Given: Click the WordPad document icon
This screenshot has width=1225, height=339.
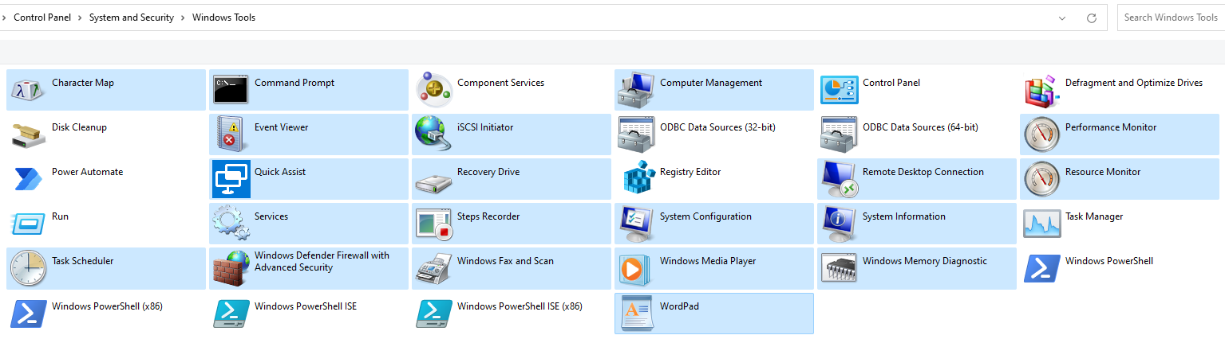Looking at the screenshot, I should tap(636, 313).
